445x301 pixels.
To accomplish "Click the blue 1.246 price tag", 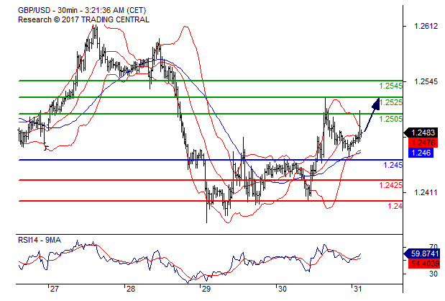I will [421, 153].
